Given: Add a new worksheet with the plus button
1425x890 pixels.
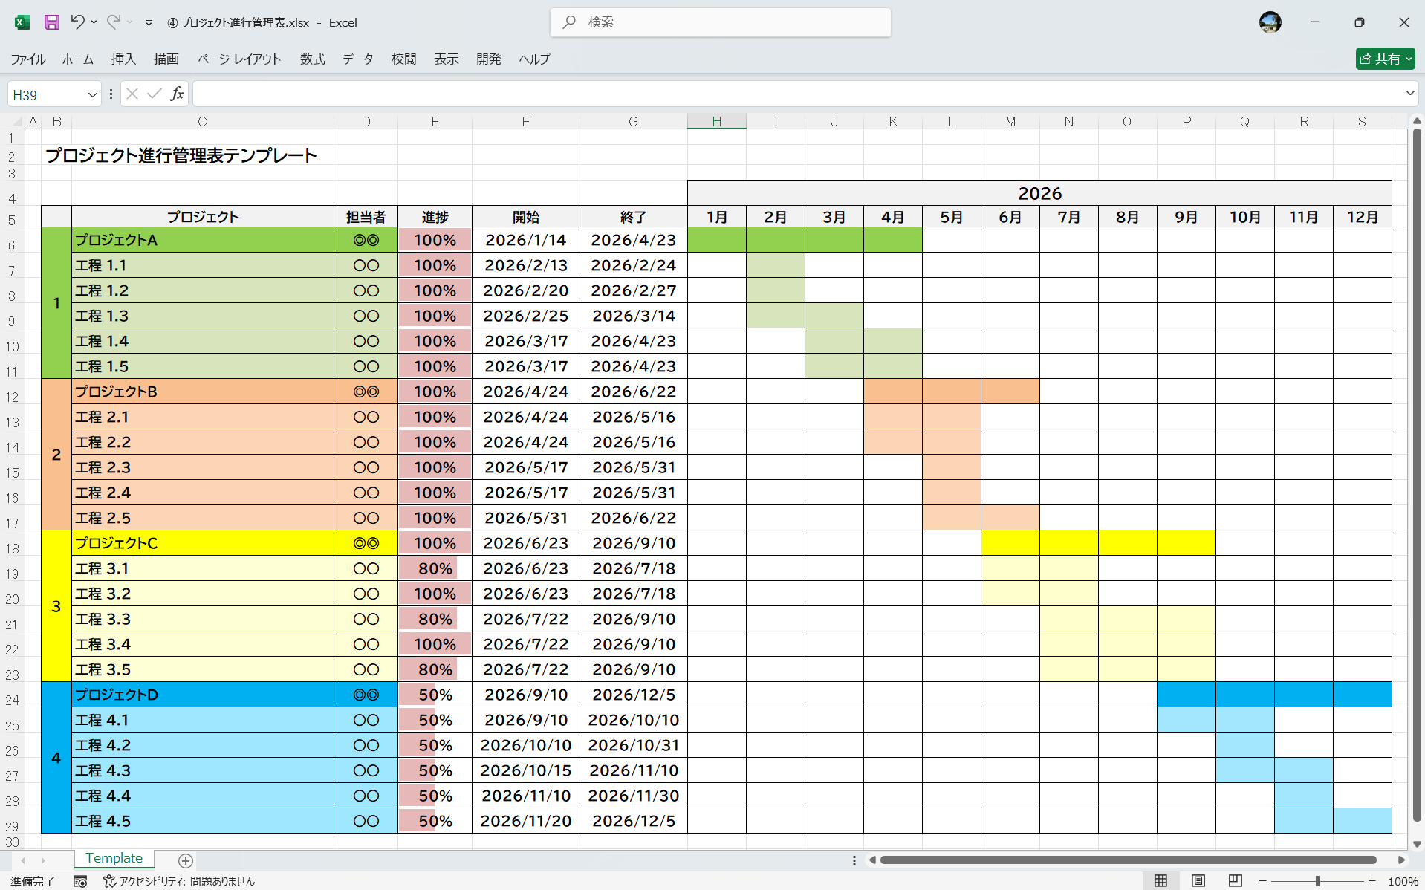Looking at the screenshot, I should click(184, 860).
